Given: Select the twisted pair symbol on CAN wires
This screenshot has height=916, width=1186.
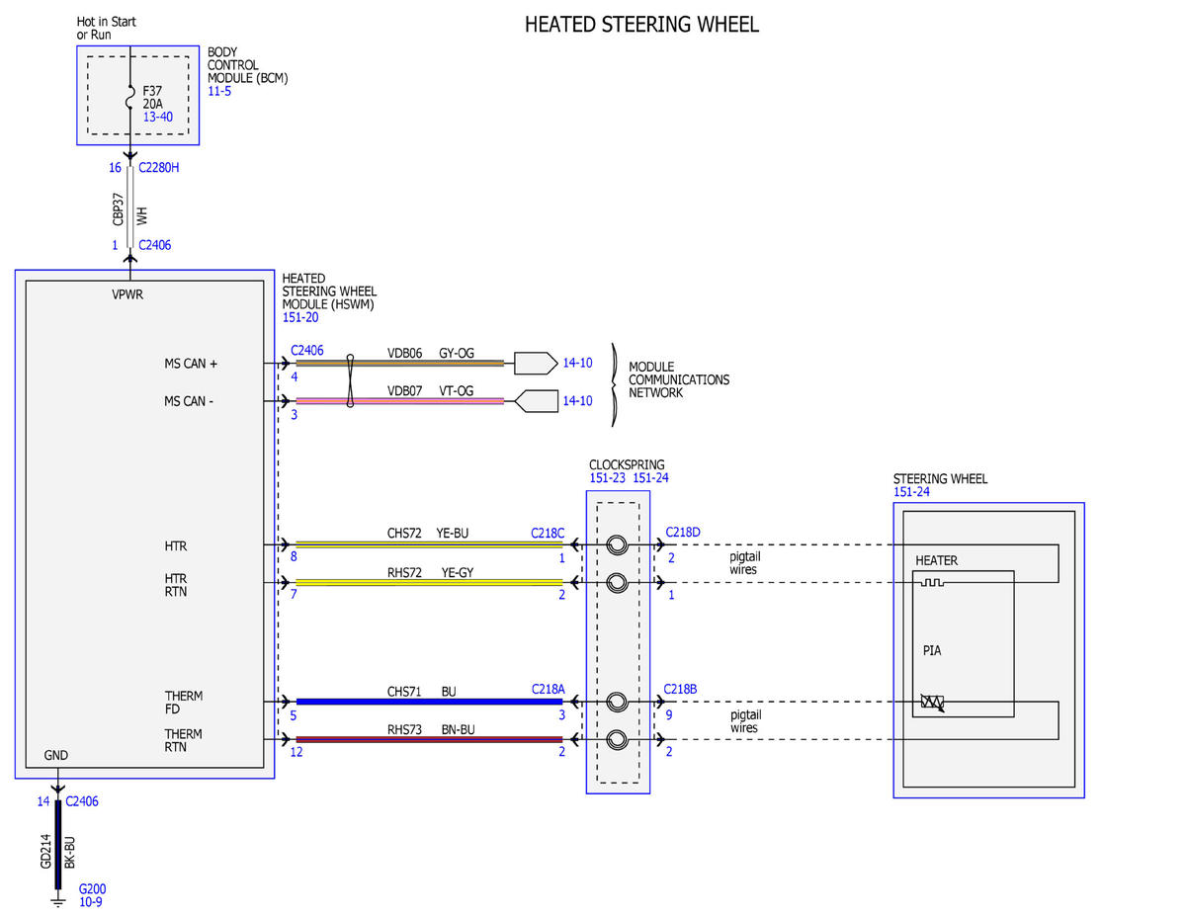Looking at the screenshot, I should tap(350, 382).
